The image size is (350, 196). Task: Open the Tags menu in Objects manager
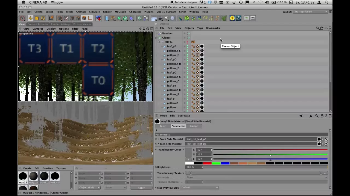[x=200, y=28]
